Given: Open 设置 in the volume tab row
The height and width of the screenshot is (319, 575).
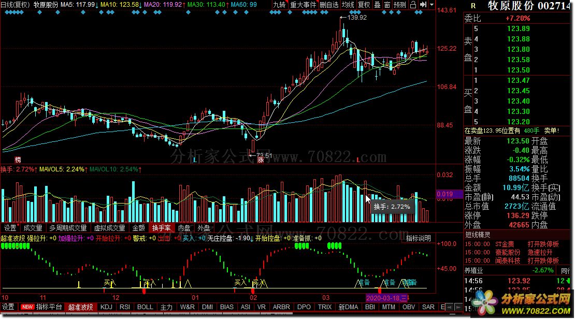Looking at the screenshot, I should tap(10, 228).
